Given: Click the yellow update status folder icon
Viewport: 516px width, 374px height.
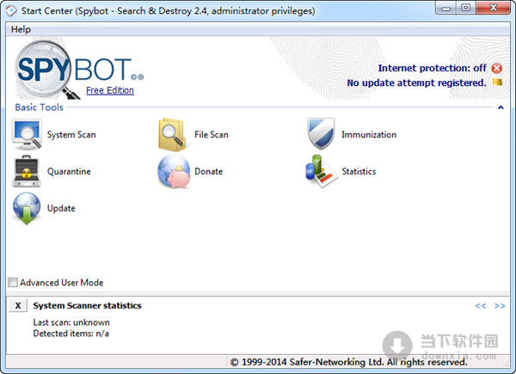Looking at the screenshot, I should pyautogui.click(x=497, y=83).
